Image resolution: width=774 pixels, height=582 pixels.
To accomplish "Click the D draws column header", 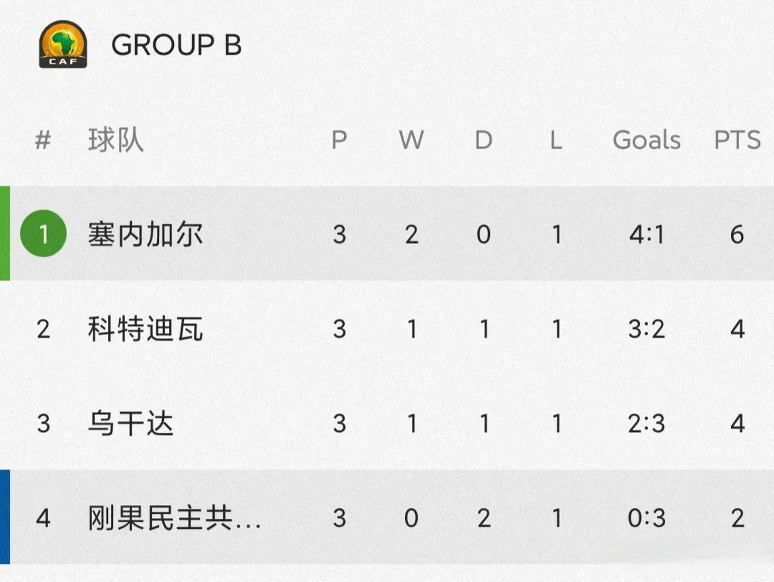I will 483,140.
